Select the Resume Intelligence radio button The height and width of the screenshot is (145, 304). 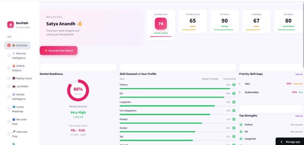[x=9, y=56]
